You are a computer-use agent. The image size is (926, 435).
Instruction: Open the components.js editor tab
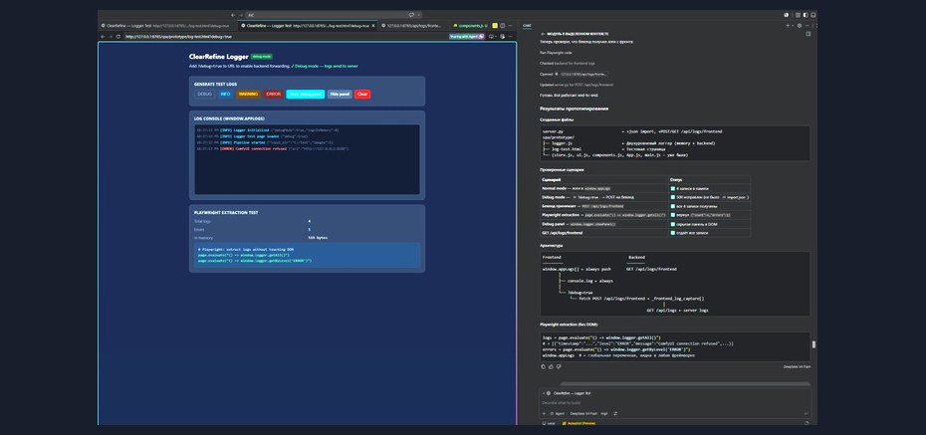coord(470,25)
